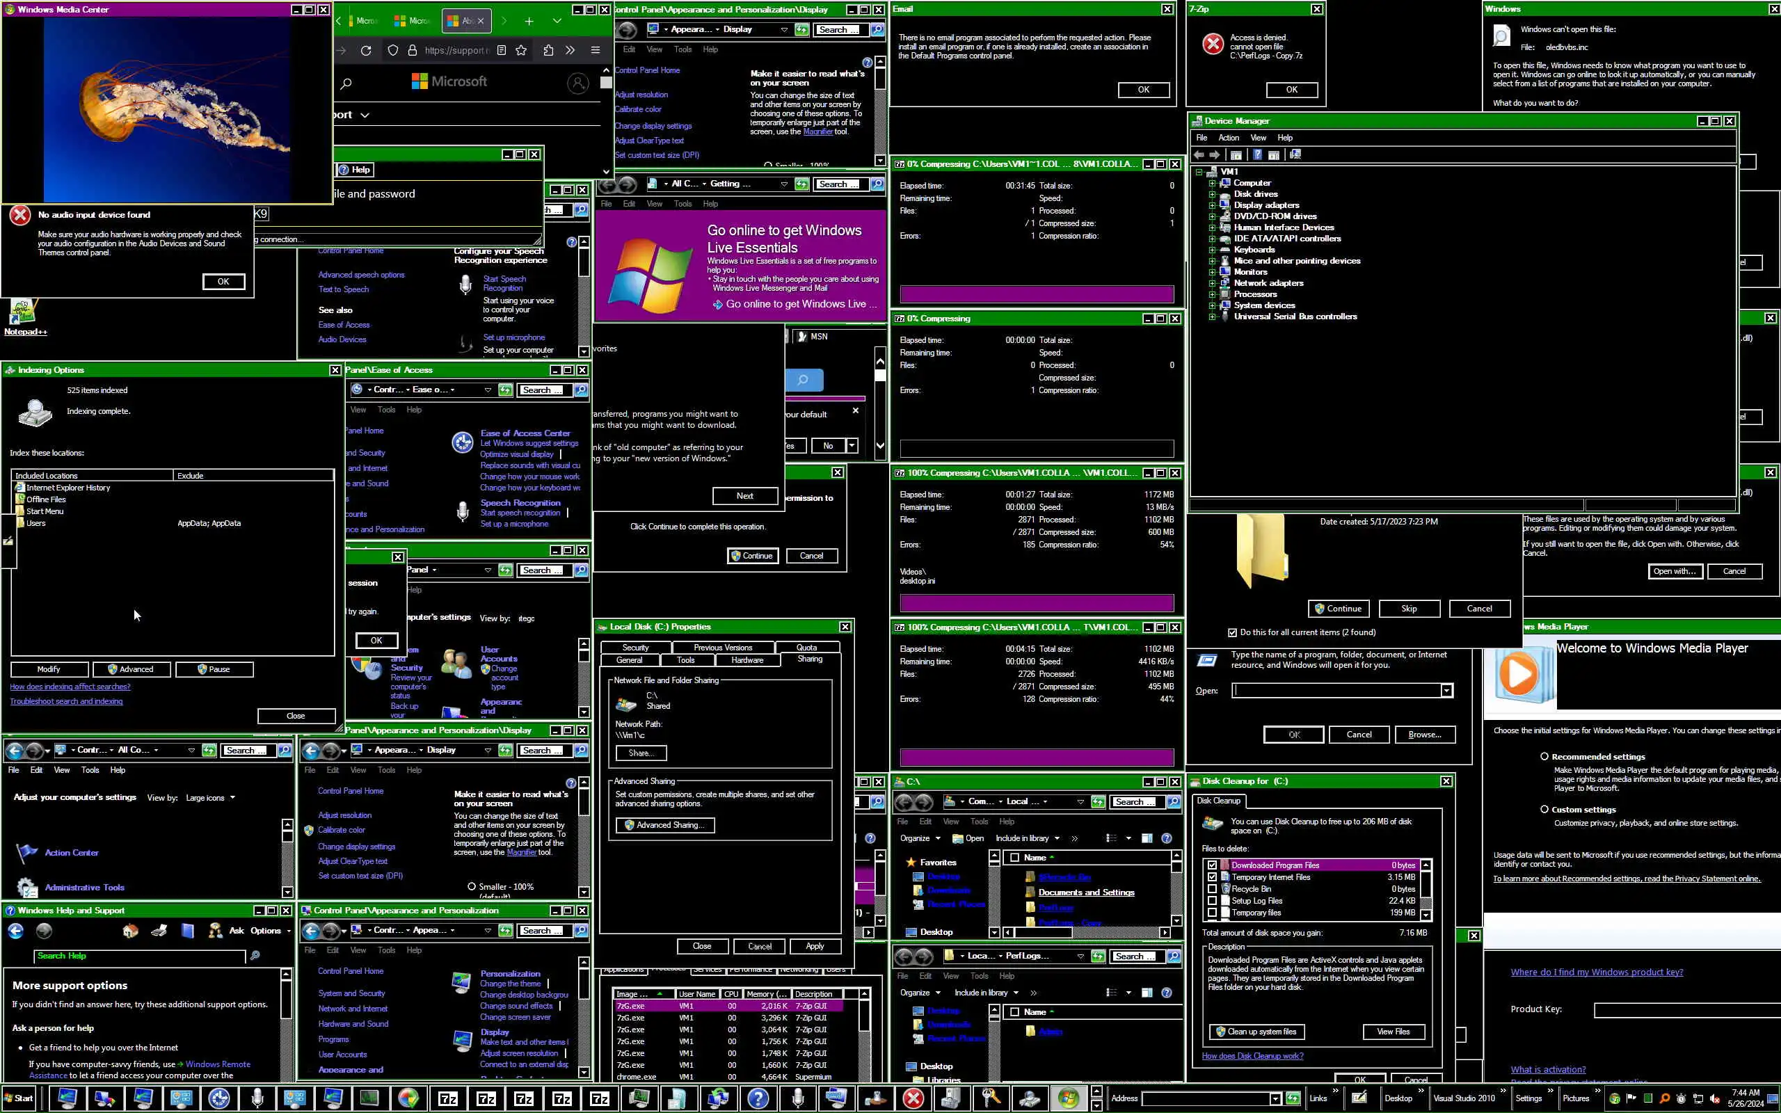Click the Chrome icon in the taskbar
This screenshot has height=1113, width=1781.
tap(408, 1098)
